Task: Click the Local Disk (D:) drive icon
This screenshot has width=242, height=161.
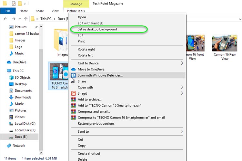Action: coord(11,131)
